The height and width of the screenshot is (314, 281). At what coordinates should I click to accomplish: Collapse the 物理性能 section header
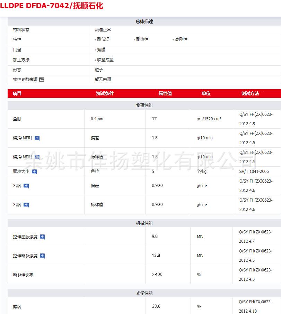[x=144, y=105]
